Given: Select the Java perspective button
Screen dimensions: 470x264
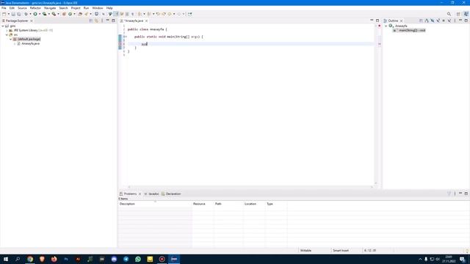Looking at the screenshot, I should tap(466, 14).
